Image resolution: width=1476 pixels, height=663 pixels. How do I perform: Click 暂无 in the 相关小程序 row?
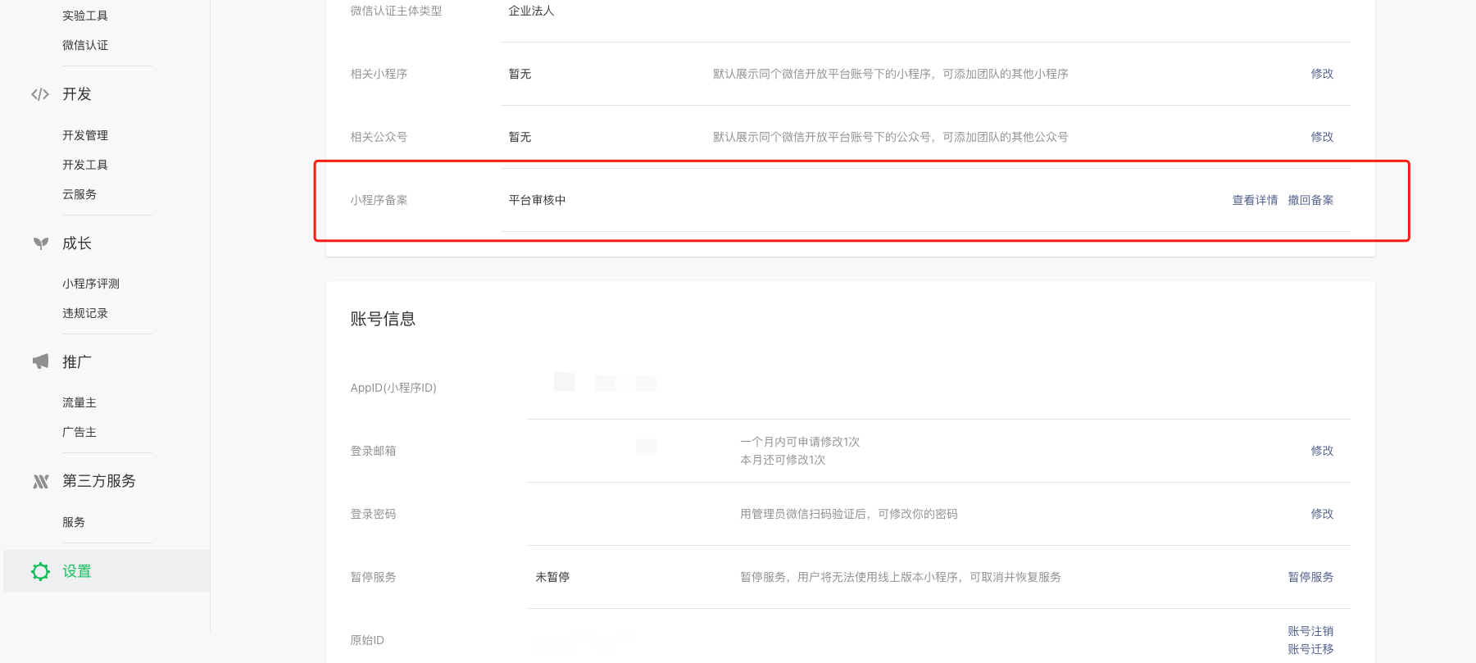(x=520, y=74)
